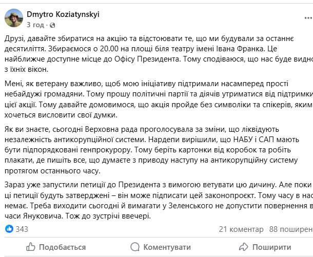
Task: Click the globe public-audience icon
Action: [x=52, y=25]
